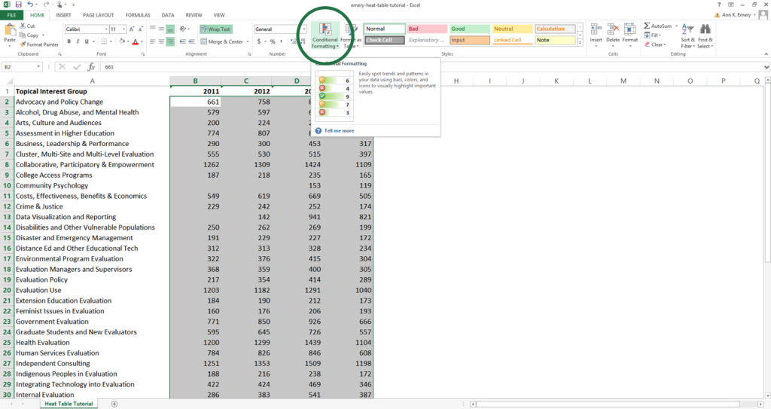Screen dimensions: 771x409
Task: Toggle Wrap Text
Action: click(216, 29)
